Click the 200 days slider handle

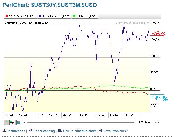[x=145, y=122]
